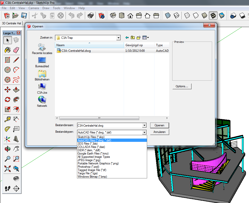The width and height of the screenshot is (249, 203).
Task: Open the view menu dropdown icon
Action: pyautogui.click(x=146, y=38)
